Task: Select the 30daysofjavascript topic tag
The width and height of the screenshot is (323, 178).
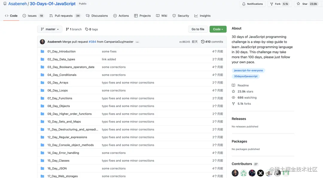Action: [246, 76]
